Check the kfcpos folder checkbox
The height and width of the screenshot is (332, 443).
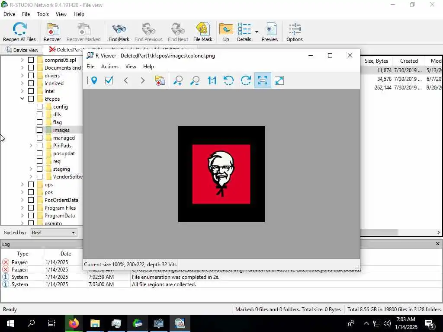[x=31, y=99]
